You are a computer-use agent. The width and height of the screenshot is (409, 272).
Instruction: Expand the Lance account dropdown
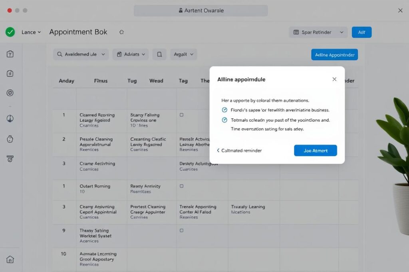[31, 32]
